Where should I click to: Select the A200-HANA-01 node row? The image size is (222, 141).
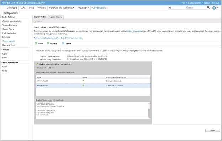(93, 81)
